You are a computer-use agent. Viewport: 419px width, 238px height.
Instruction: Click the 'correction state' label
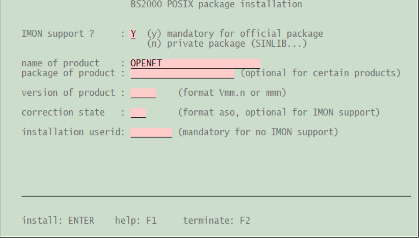pos(58,113)
